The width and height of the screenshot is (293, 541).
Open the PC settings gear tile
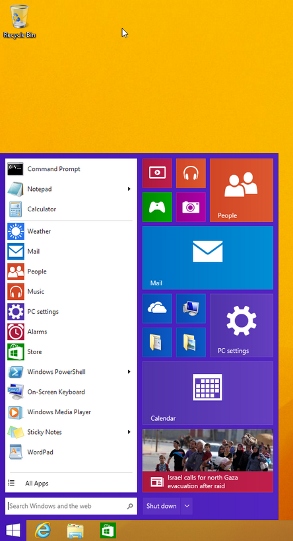pyautogui.click(x=242, y=326)
